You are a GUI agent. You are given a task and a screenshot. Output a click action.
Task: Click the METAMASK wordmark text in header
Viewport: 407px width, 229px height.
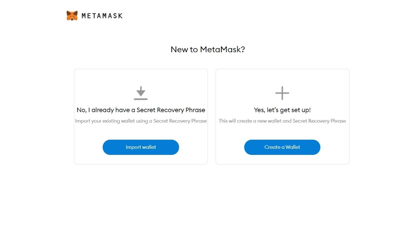tap(102, 16)
